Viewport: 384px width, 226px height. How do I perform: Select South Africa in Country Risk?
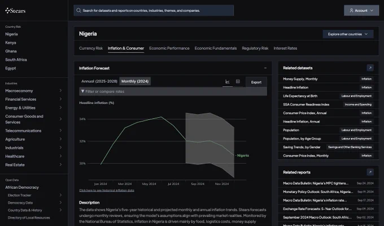[x=16, y=60]
